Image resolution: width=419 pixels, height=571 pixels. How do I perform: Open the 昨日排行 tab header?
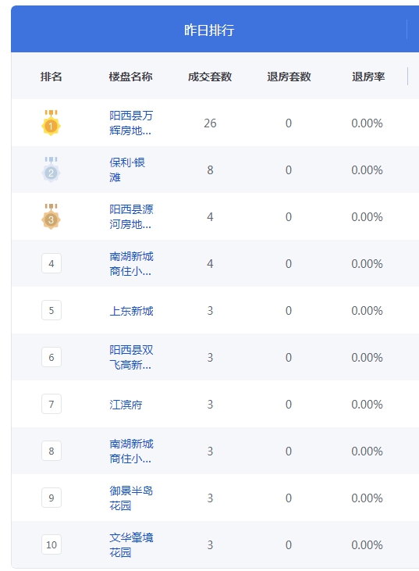click(209, 30)
